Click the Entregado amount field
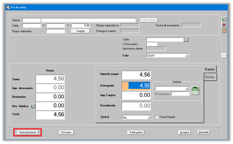The width and height of the screenshot is (233, 144). pos(136,86)
